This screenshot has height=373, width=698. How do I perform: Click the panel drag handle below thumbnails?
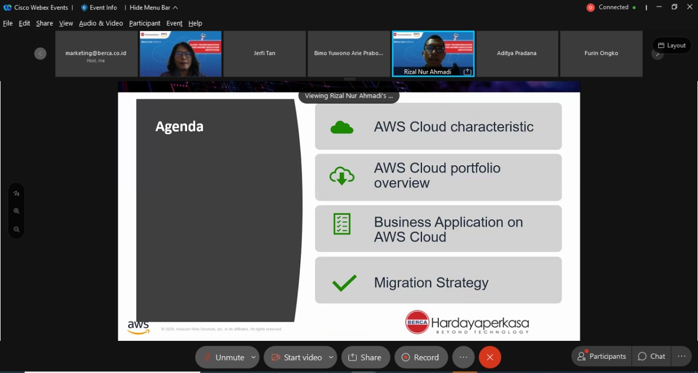pyautogui.click(x=350, y=79)
